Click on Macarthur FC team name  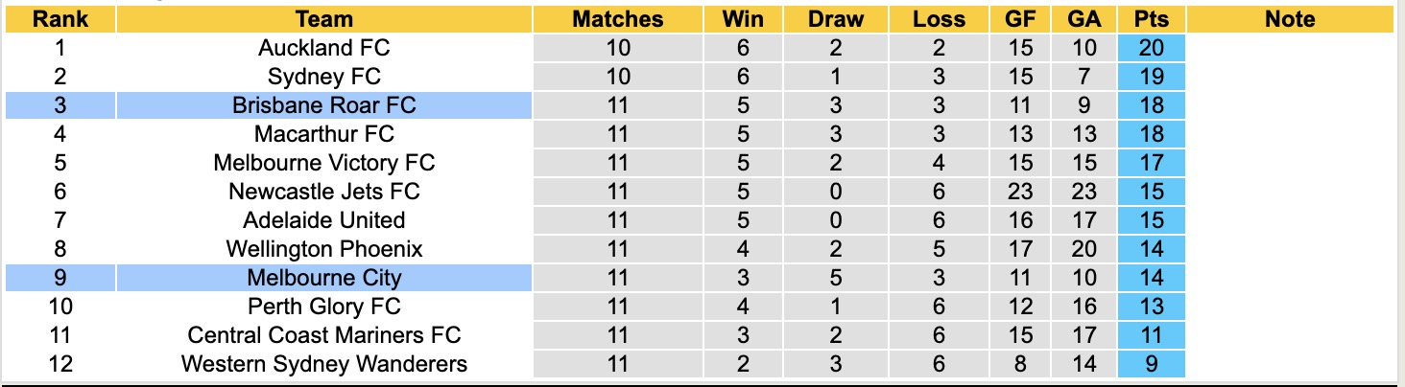tap(324, 134)
